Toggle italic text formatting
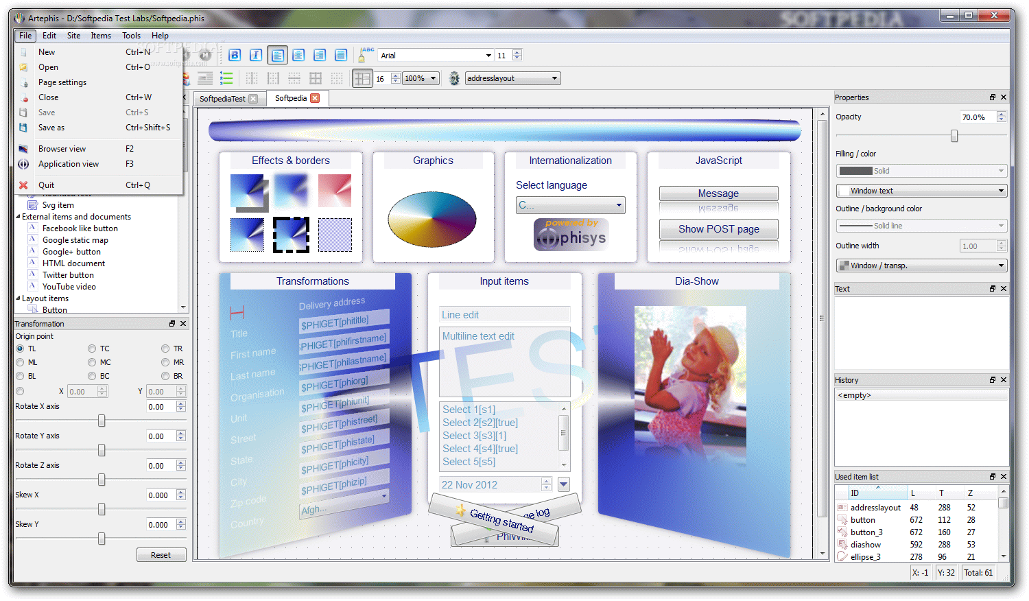This screenshot has width=1029, height=601. point(256,56)
